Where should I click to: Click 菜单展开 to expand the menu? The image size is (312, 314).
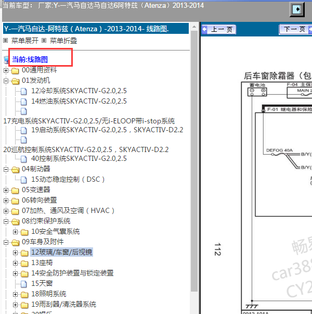[x=25, y=41]
